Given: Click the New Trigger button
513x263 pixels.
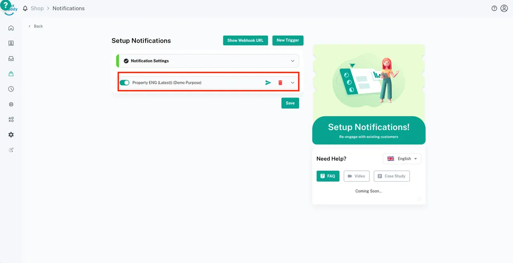Looking at the screenshot, I should (288, 40).
